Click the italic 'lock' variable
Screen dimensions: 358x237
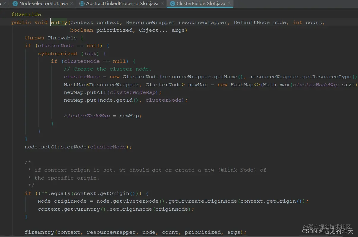pyautogui.click(x=90, y=54)
